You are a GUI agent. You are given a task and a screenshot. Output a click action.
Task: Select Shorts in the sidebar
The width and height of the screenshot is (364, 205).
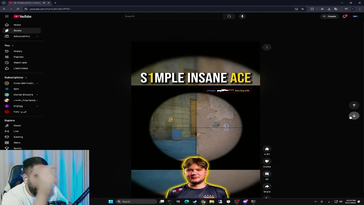tap(22, 30)
